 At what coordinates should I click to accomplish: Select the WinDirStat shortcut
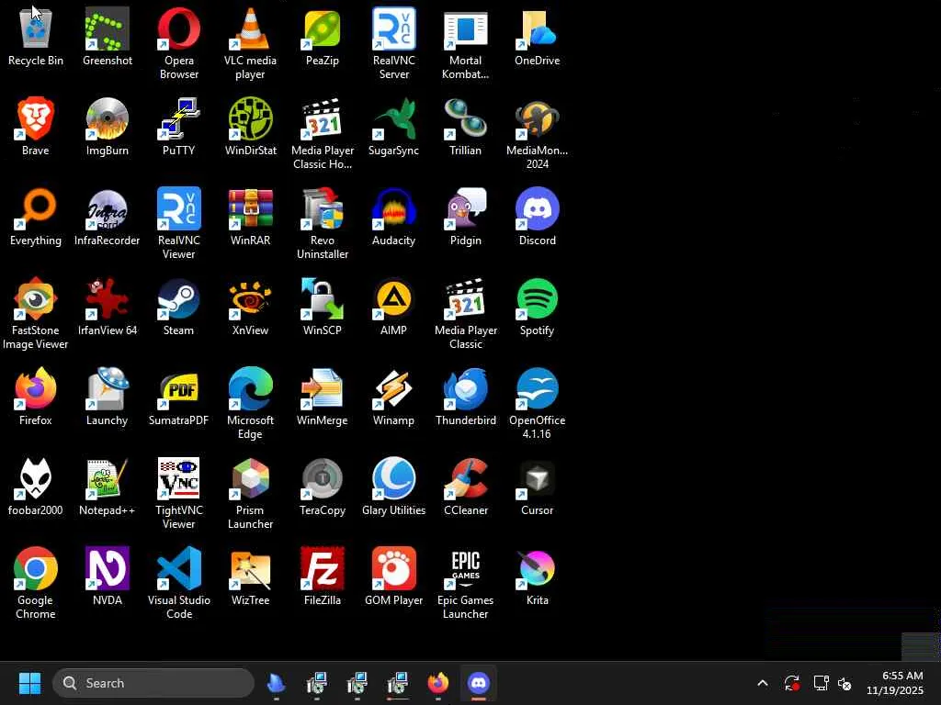pos(250,118)
